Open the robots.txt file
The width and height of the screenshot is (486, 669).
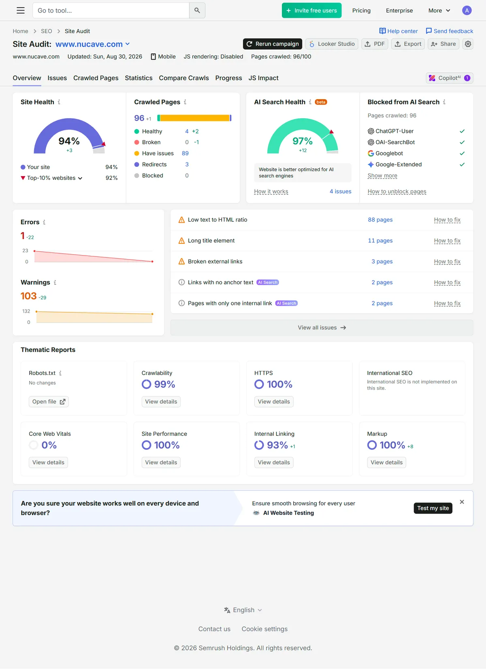tap(49, 402)
